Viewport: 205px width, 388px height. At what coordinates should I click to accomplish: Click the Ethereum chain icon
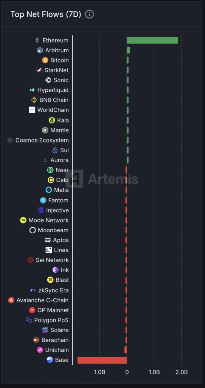(x=37, y=40)
